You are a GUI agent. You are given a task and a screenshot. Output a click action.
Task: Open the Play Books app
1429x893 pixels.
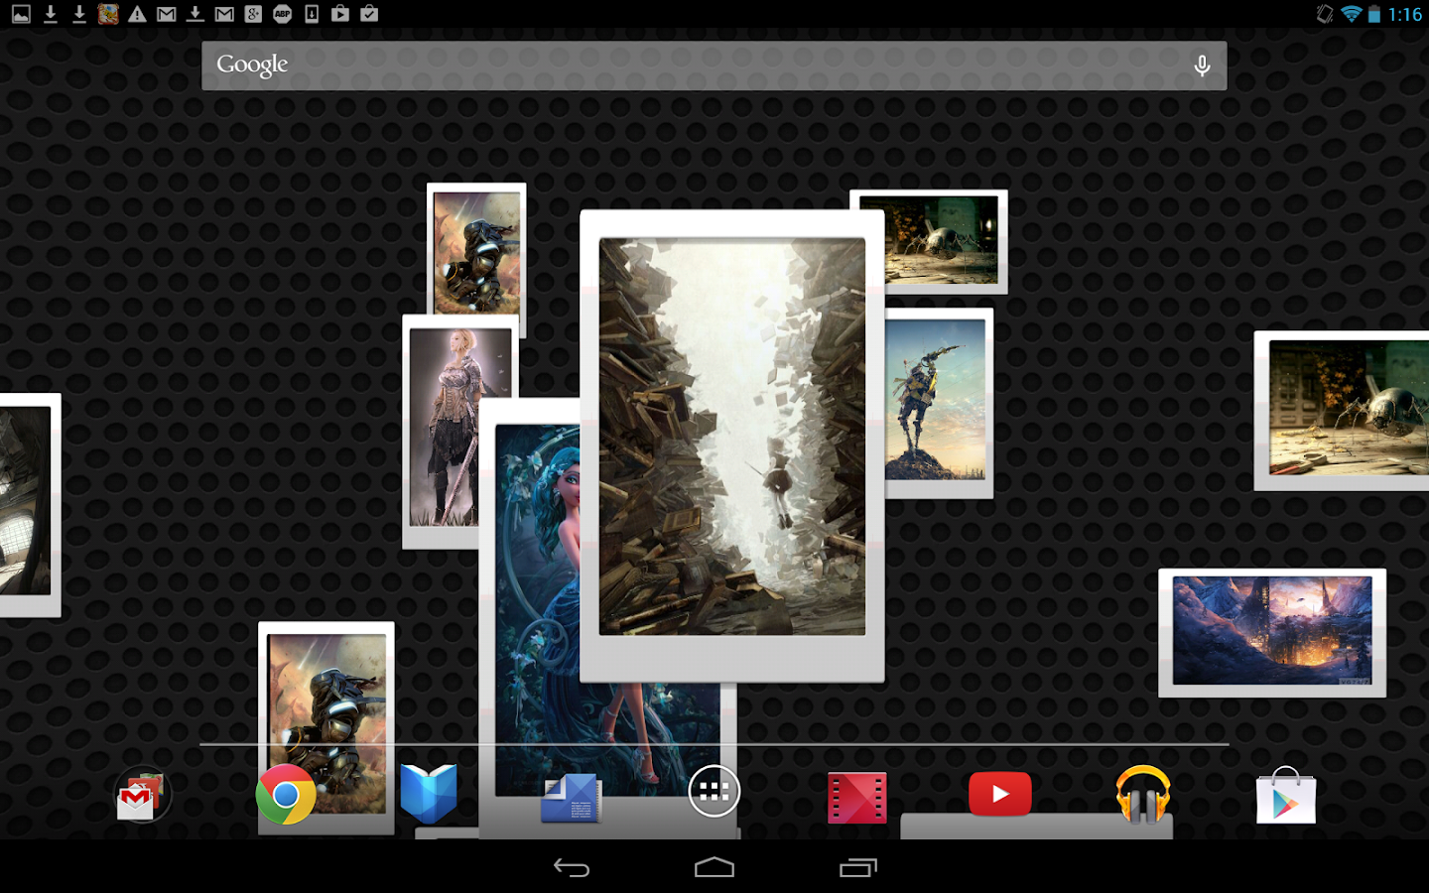coord(429,794)
